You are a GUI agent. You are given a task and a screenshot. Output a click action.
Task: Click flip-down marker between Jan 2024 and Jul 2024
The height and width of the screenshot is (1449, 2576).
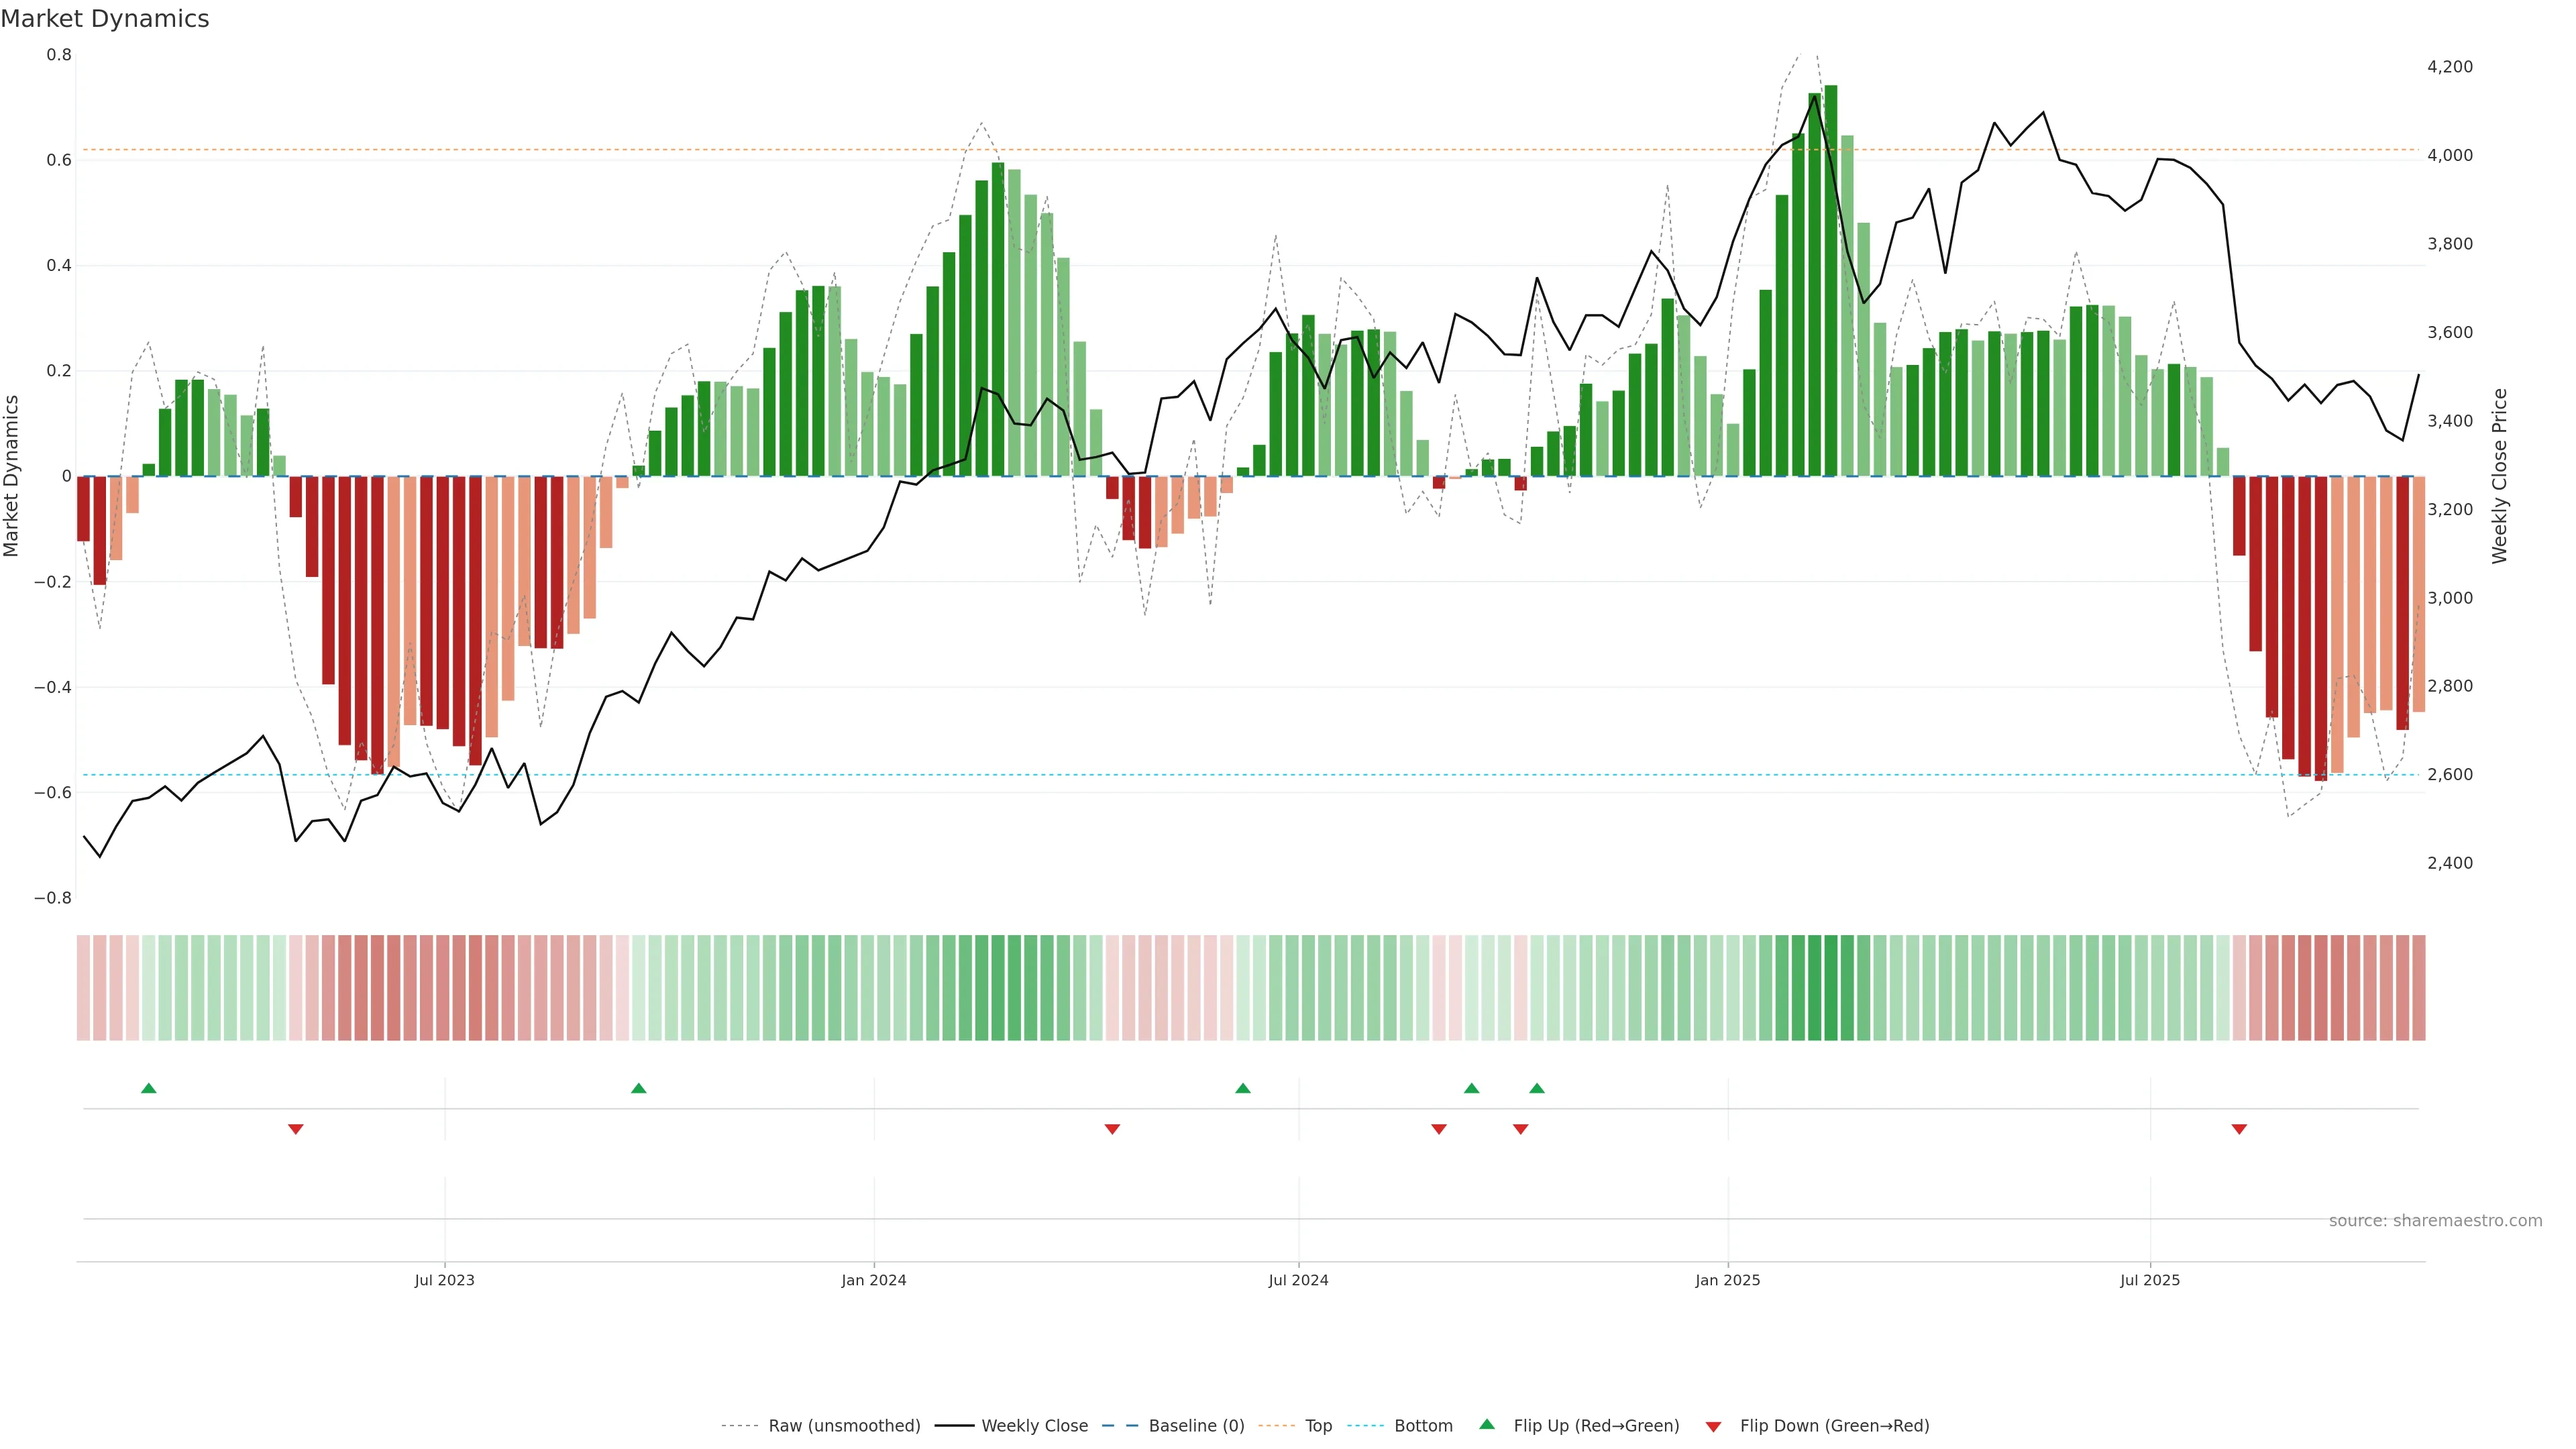click(1112, 1129)
